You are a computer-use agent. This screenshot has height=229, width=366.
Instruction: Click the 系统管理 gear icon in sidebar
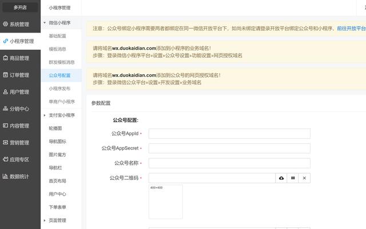point(5,24)
